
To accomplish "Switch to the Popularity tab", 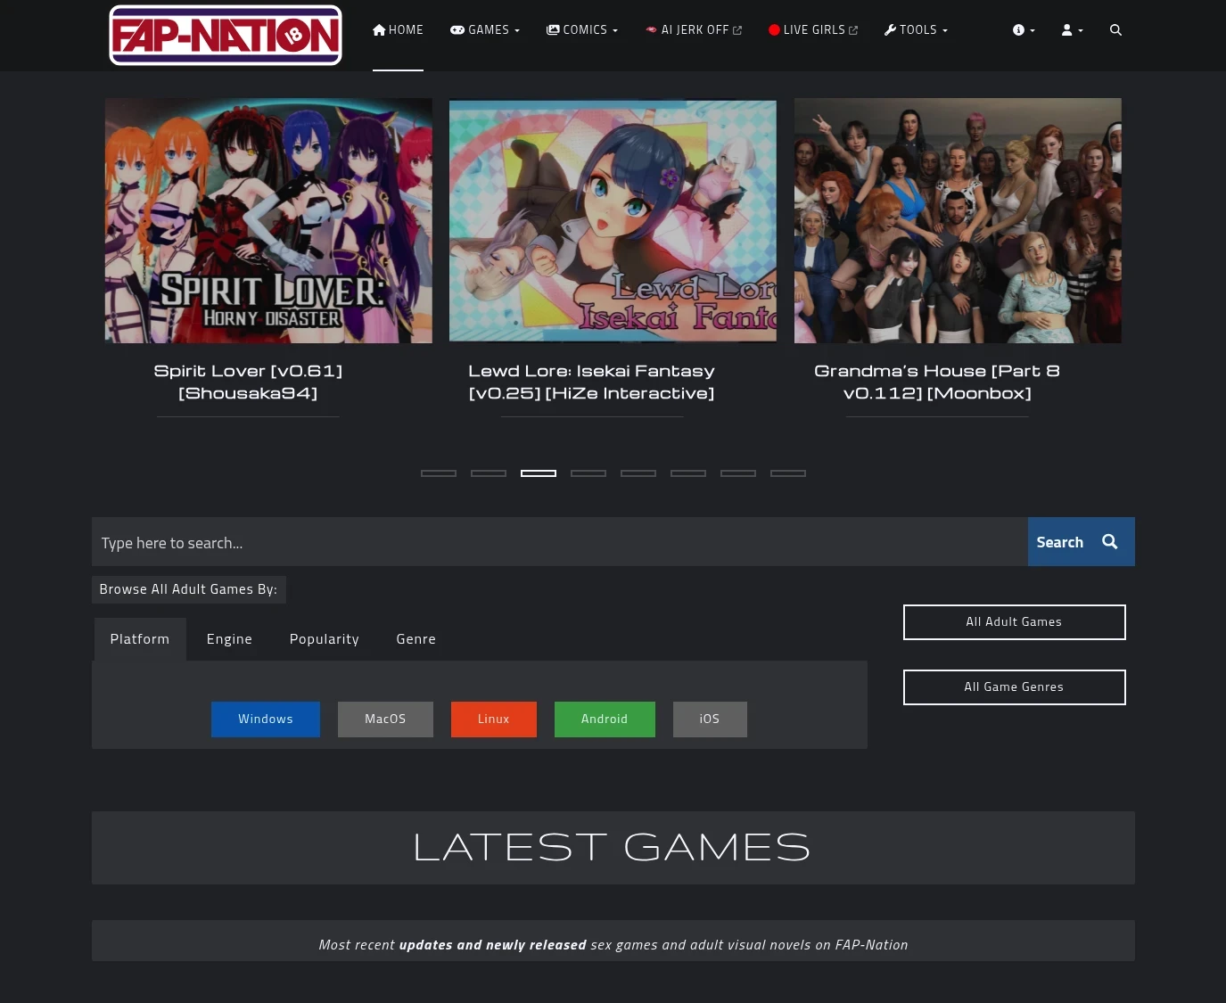I will tap(325, 639).
